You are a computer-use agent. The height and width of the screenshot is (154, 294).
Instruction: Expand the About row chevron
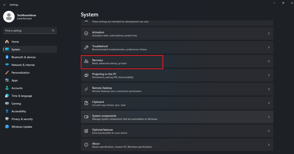pyautogui.click(x=269, y=145)
